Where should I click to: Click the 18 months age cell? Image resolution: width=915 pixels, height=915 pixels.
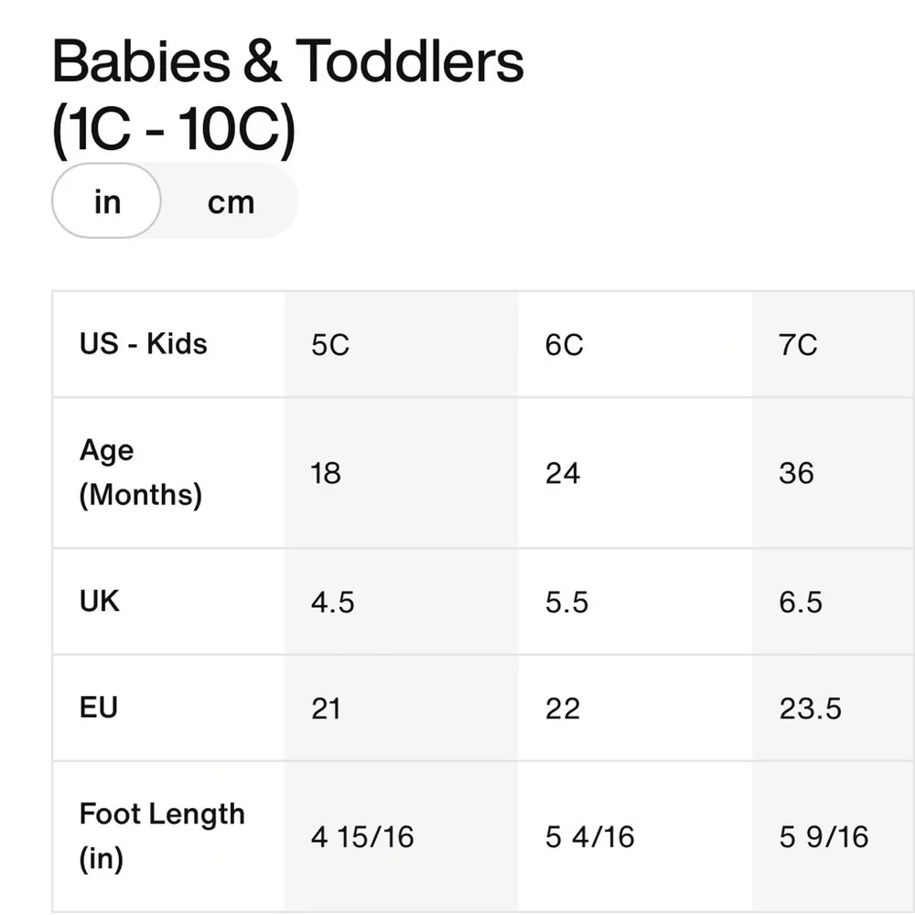pyautogui.click(x=402, y=473)
